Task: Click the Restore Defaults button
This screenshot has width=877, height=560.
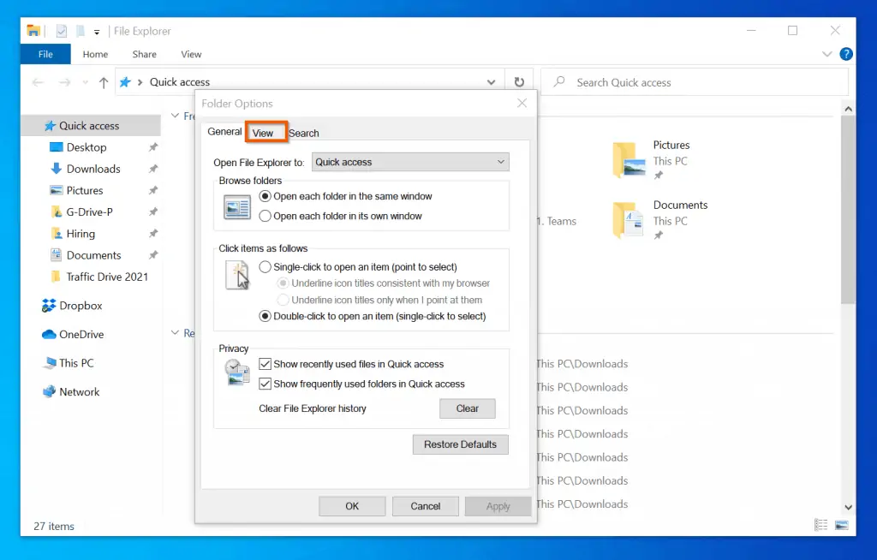Action: coord(460,444)
